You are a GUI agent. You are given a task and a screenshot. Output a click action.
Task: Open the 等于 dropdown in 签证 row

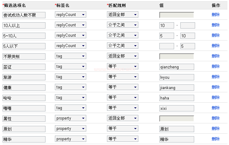(x=122, y=67)
